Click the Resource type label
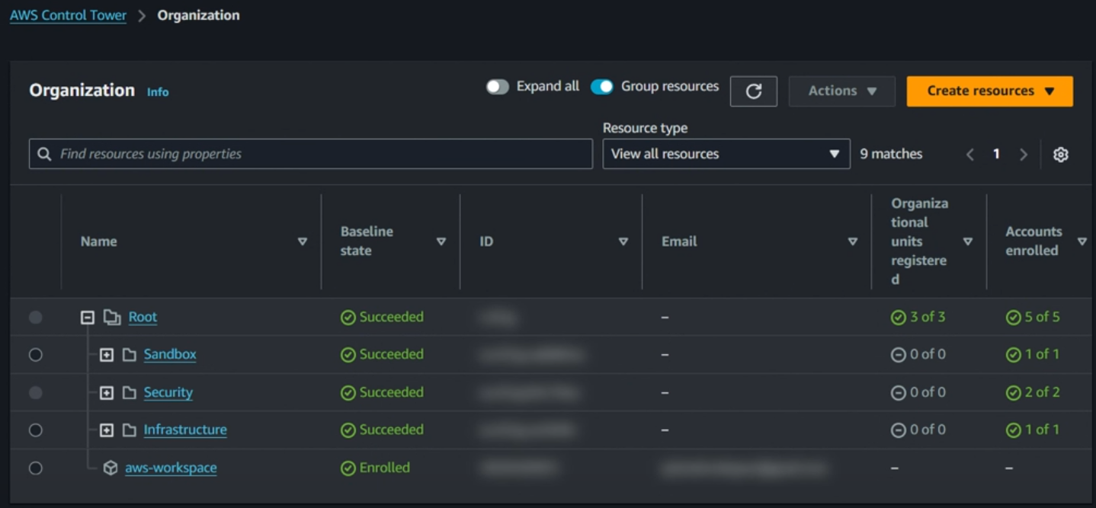 point(645,128)
